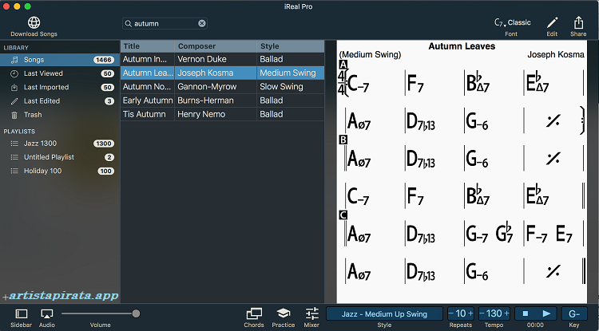Click the Play button
The image size is (599, 331).
(546, 313)
